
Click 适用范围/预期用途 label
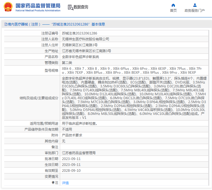click(x=44, y=124)
